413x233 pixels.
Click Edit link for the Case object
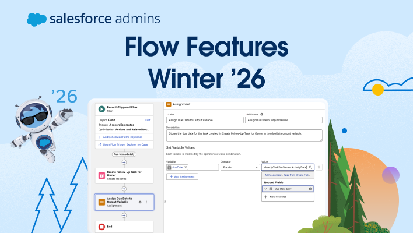pos(148,120)
